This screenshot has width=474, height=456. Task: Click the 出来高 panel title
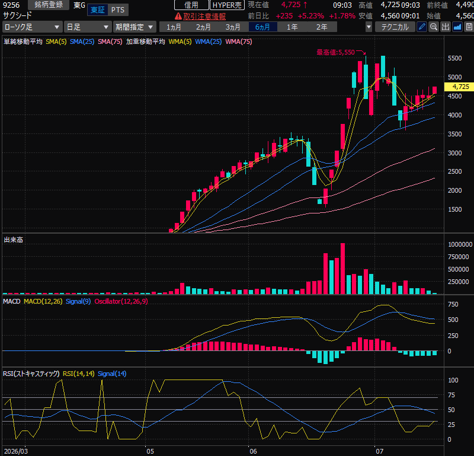[x=13, y=240]
